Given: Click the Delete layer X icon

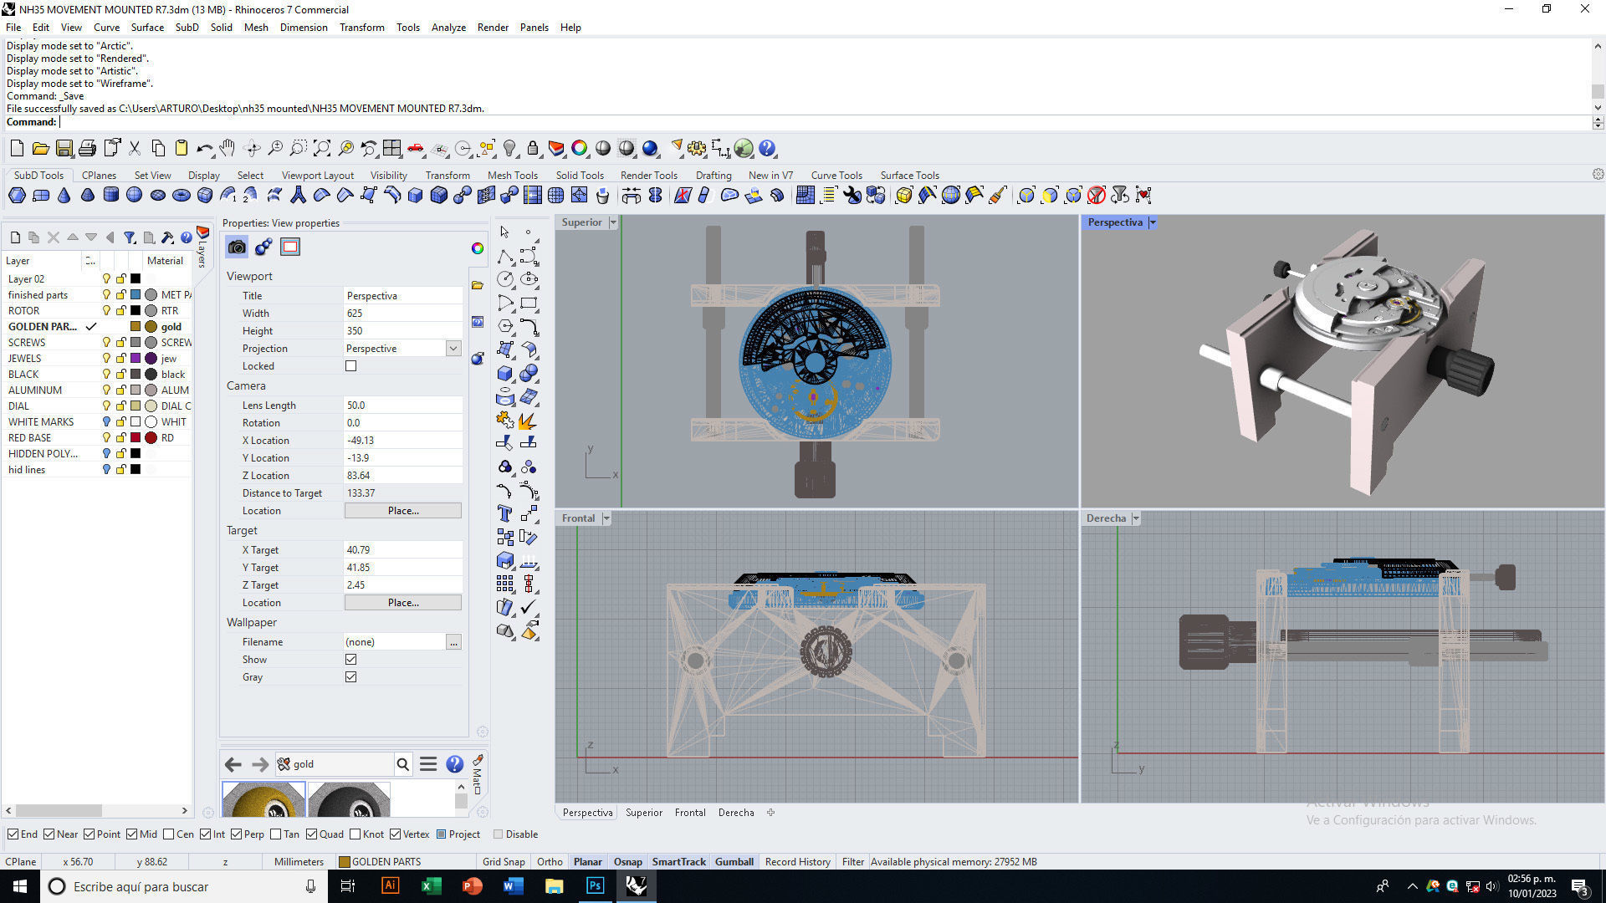Looking at the screenshot, I should [x=53, y=238].
